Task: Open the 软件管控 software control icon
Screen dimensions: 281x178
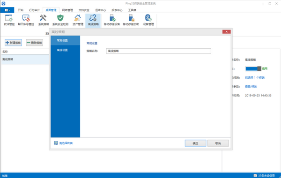Action: click(x=9, y=20)
